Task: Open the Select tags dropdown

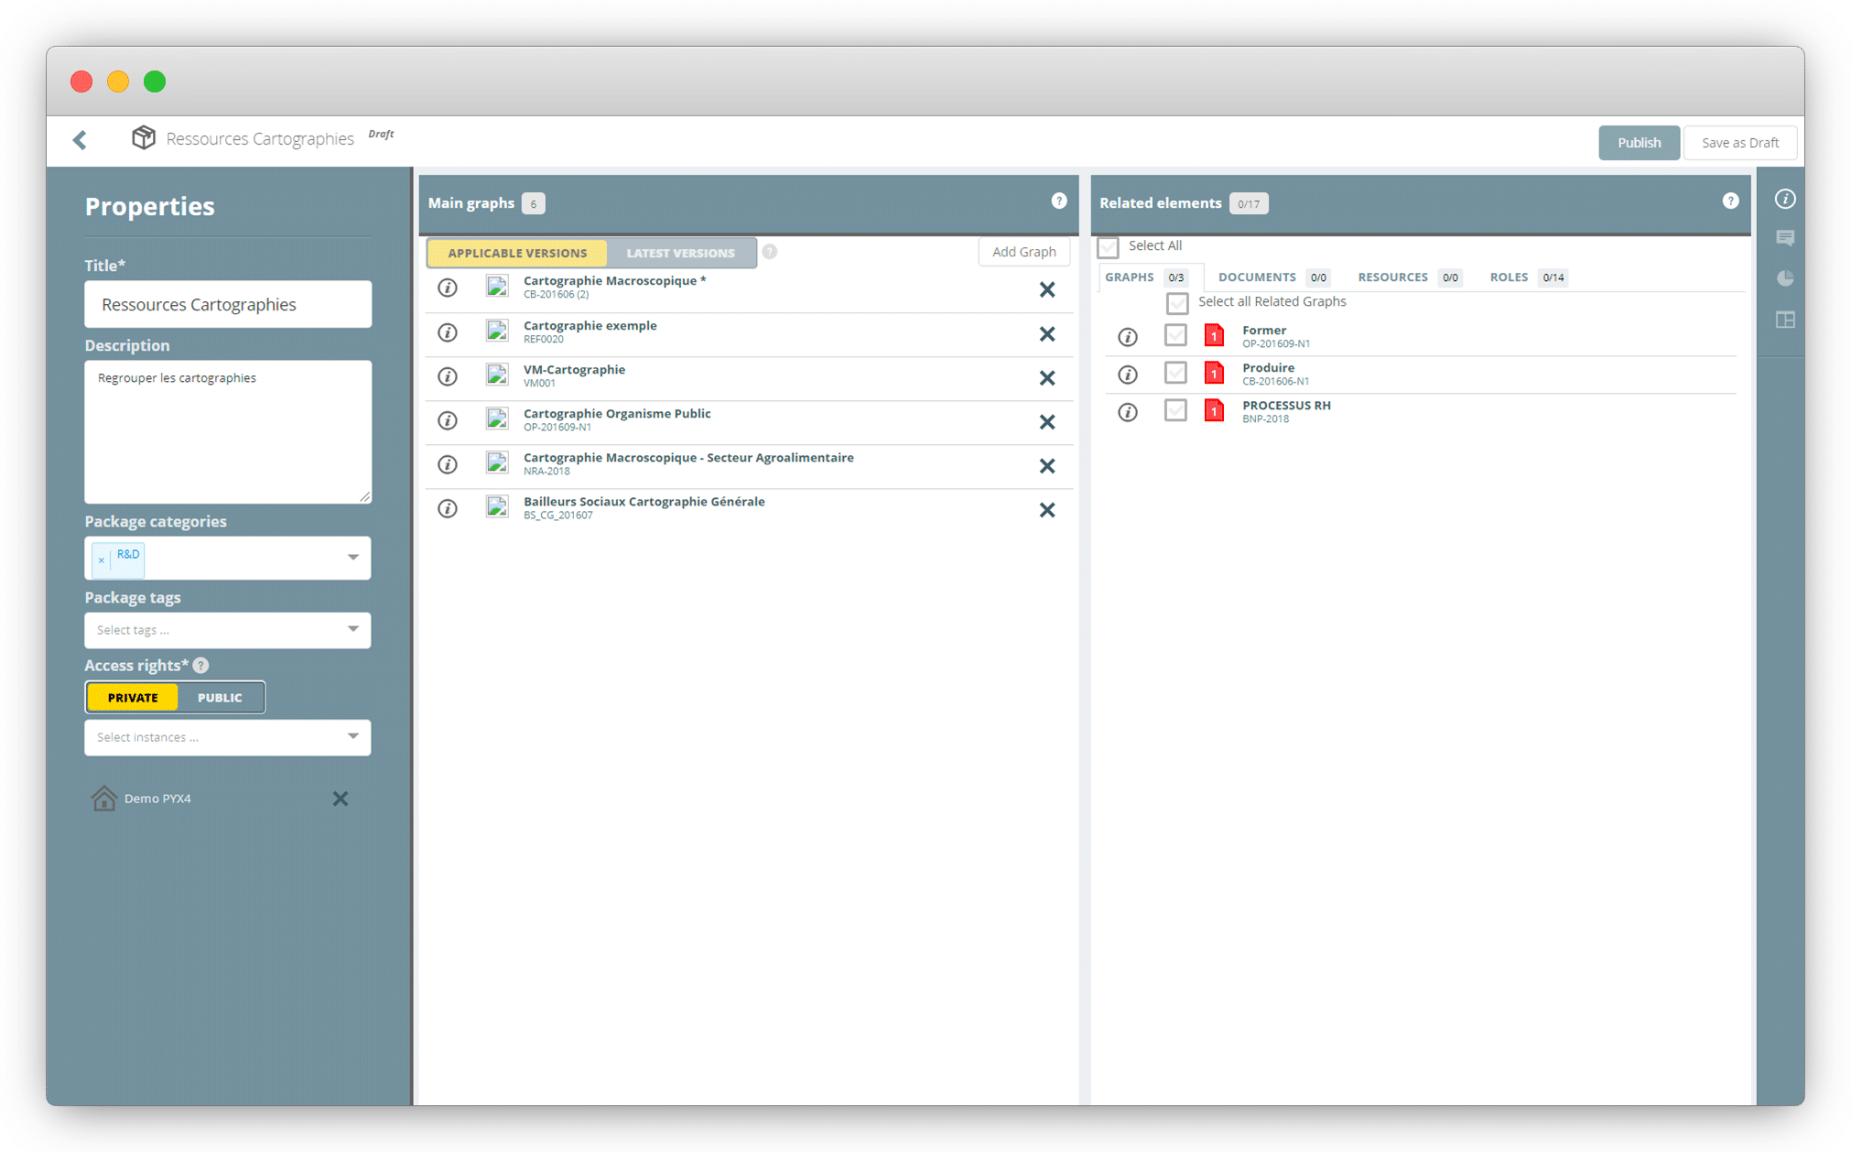Action: pos(227,630)
